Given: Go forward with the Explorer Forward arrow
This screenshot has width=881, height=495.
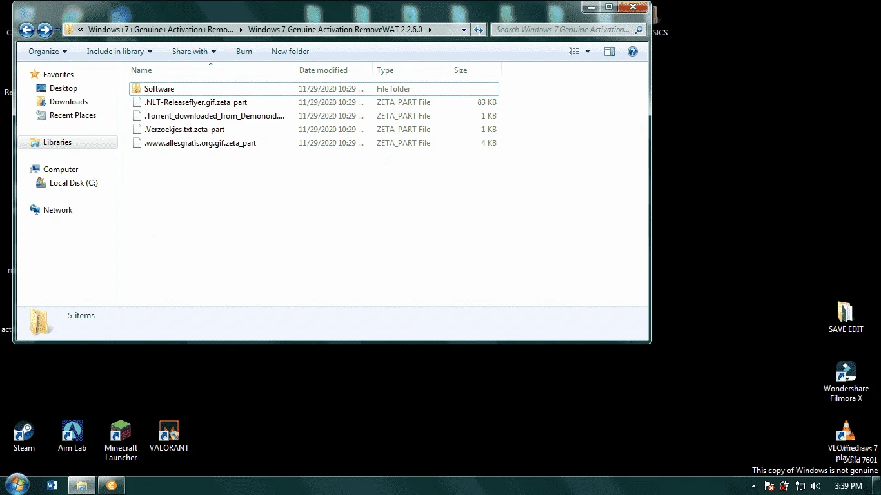Looking at the screenshot, I should click(45, 30).
